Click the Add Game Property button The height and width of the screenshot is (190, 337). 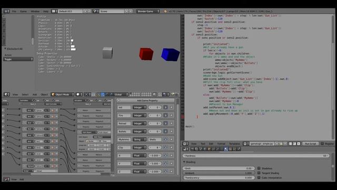[145, 100]
